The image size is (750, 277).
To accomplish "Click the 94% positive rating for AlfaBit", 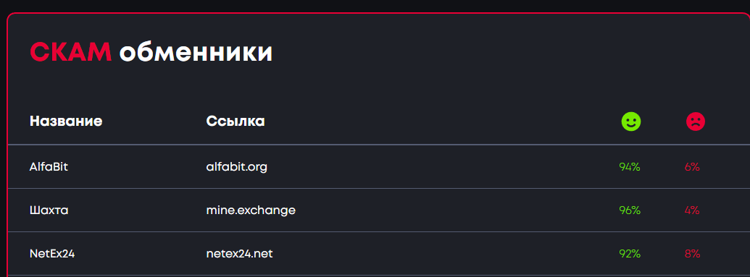I will tap(630, 167).
